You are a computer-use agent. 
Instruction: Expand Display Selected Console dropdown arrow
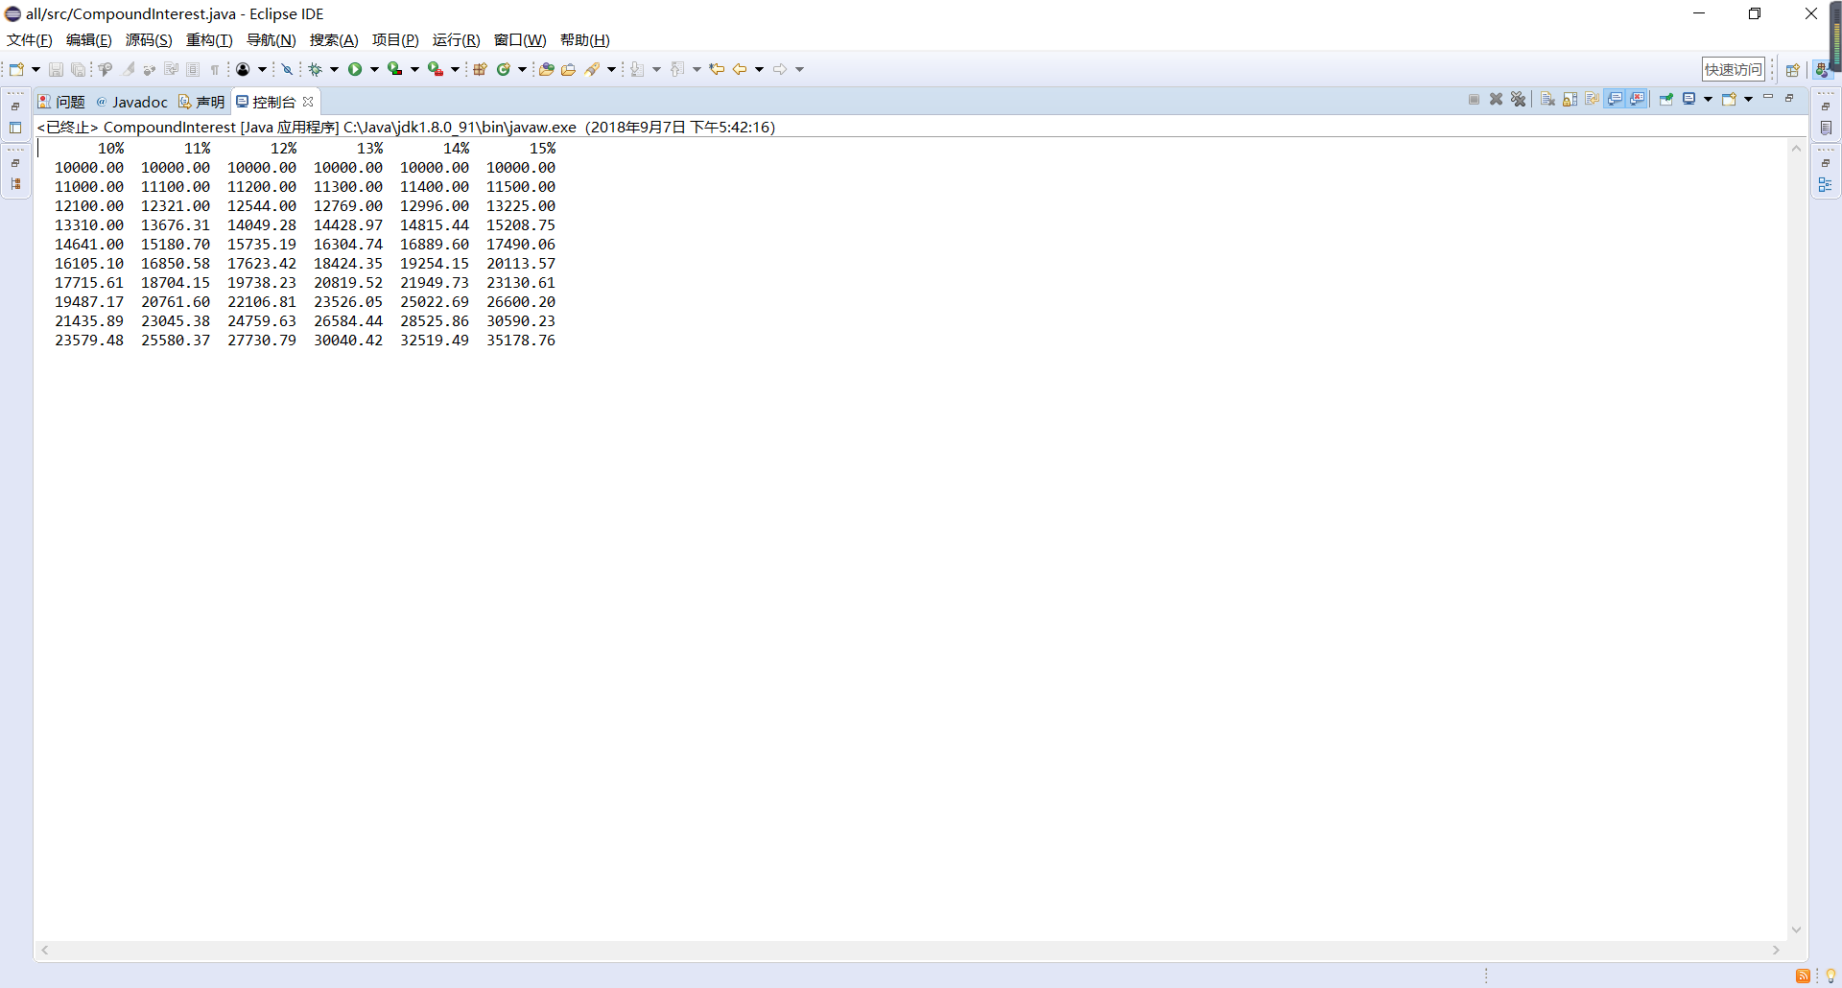point(1708,99)
